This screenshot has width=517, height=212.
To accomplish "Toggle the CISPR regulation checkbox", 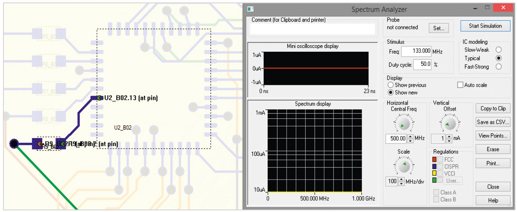I will click(x=440, y=166).
